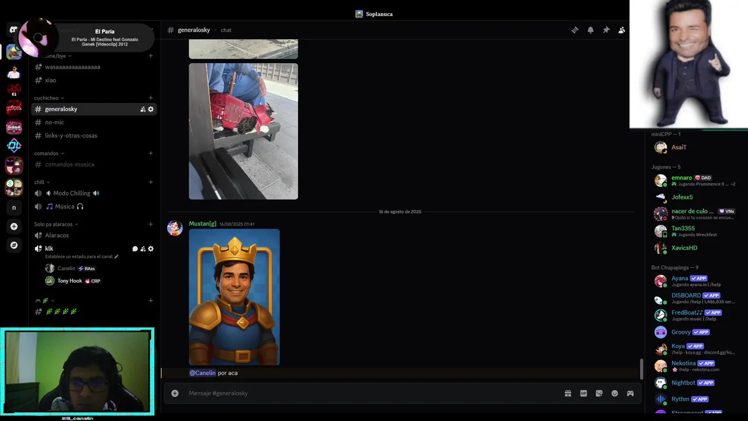Open klk voice channel settings gear
This screenshot has height=421, width=748.
[151, 249]
